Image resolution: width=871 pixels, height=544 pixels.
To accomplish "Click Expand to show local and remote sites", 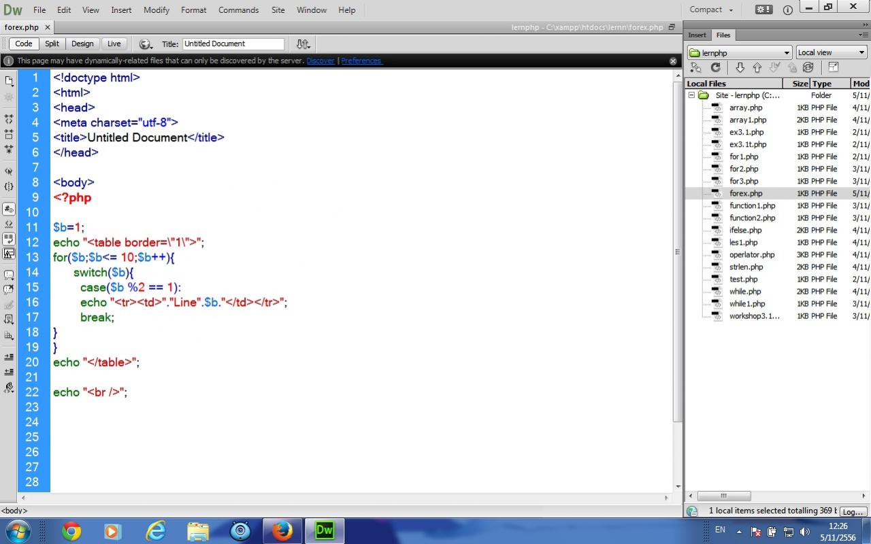I will (833, 67).
